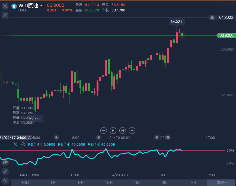
Task: Click the collapse fullscreen arrows icon
Action: coord(5,15)
